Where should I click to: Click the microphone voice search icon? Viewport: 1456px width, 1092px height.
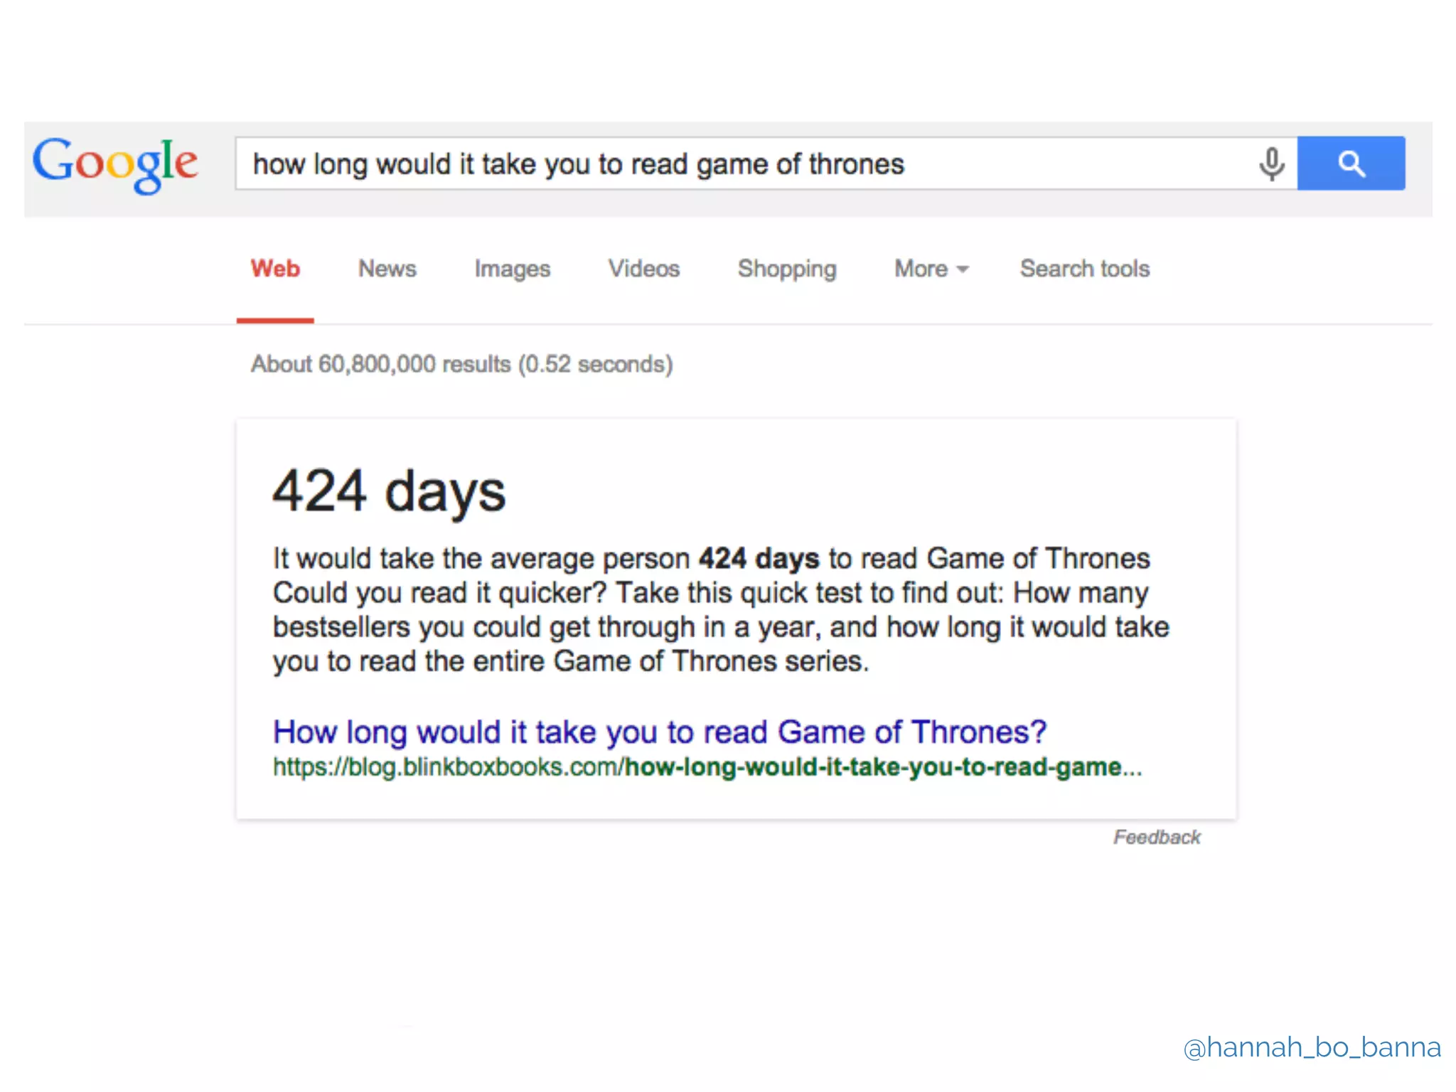pos(1271,164)
